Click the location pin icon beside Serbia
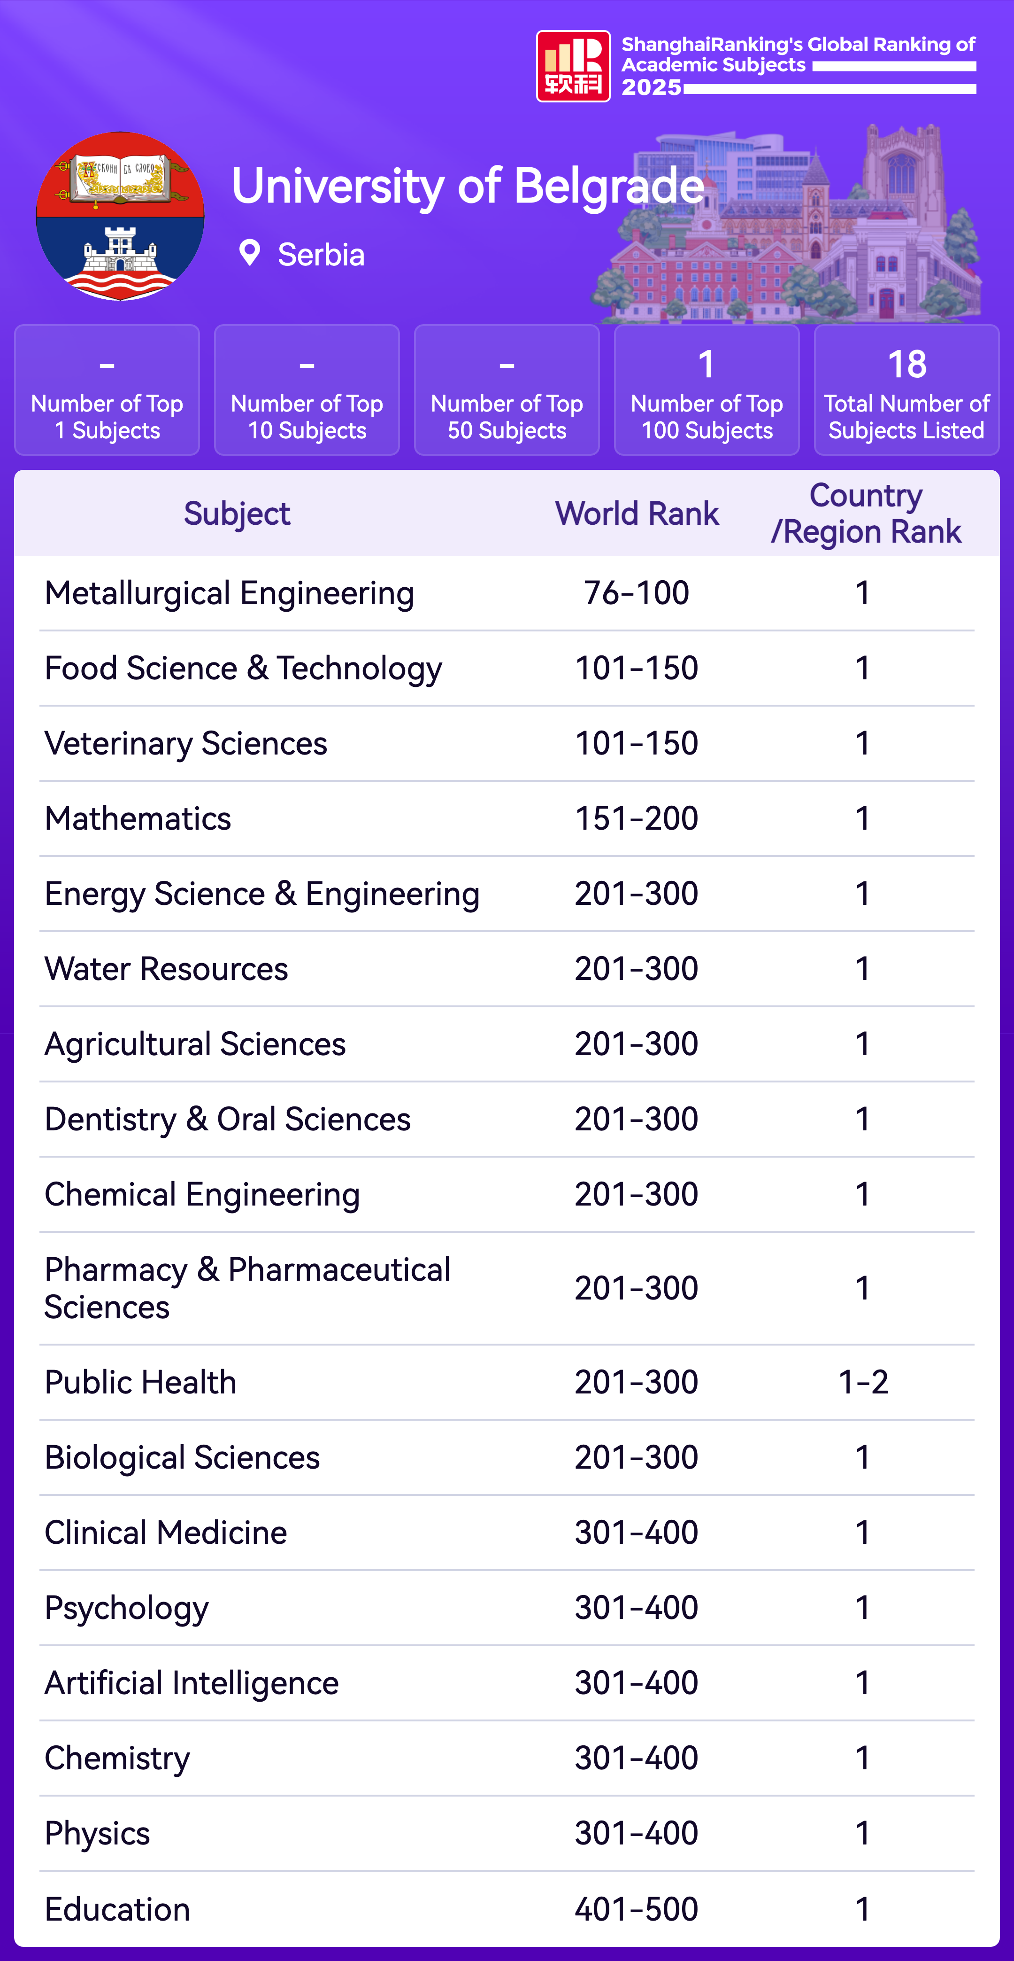1014x1961 pixels. 249,253
